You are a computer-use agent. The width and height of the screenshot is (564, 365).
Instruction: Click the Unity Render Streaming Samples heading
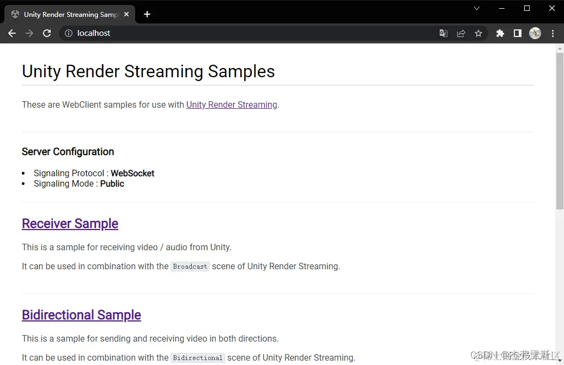pos(148,71)
